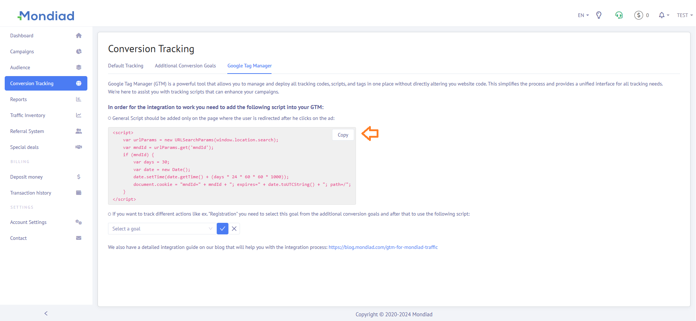Viewport: 696px width, 321px height.
Task: Click the Referral System people icon
Action: 79,131
